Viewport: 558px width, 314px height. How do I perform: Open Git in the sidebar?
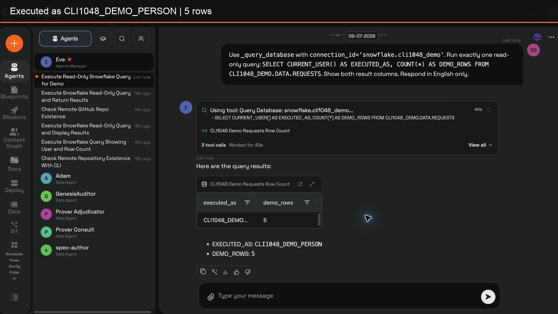coord(14,228)
